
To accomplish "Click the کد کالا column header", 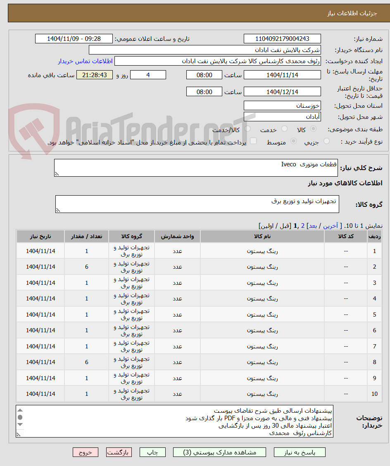I will 346,236.
